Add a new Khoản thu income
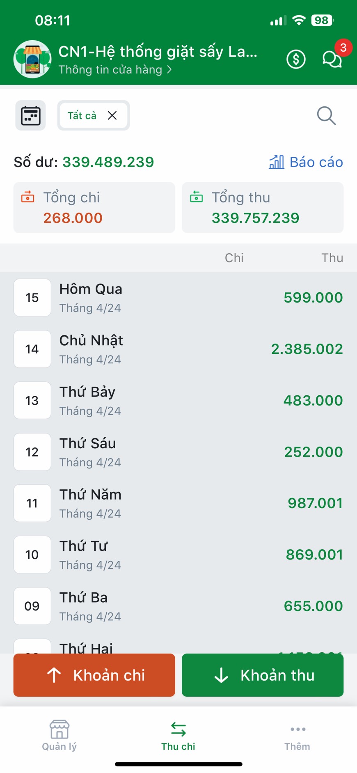The image size is (357, 773). (263, 675)
